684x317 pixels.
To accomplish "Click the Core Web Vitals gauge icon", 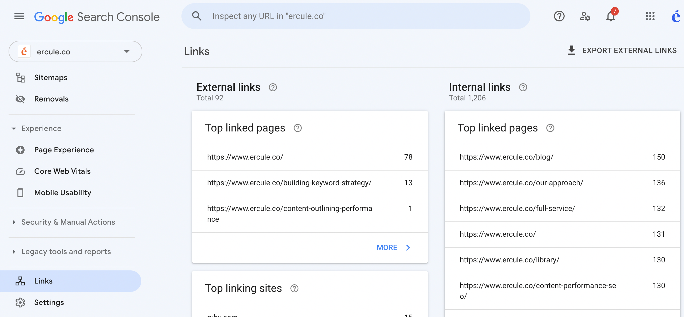I will point(20,171).
